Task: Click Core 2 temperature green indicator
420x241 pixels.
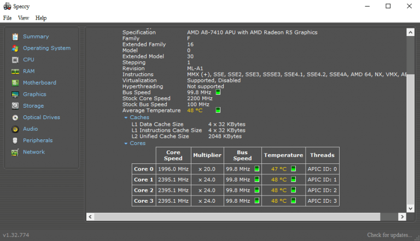Action: coord(293,190)
